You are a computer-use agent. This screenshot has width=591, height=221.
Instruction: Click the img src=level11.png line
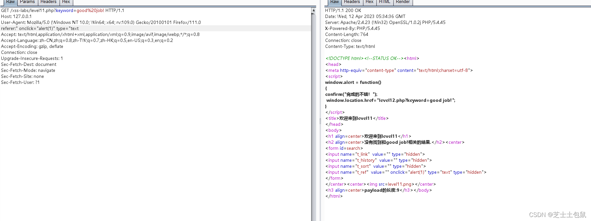[x=381, y=184]
